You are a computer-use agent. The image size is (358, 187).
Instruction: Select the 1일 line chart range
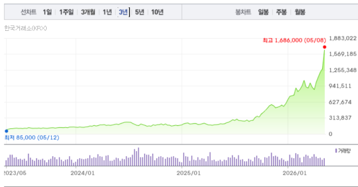click(47, 12)
